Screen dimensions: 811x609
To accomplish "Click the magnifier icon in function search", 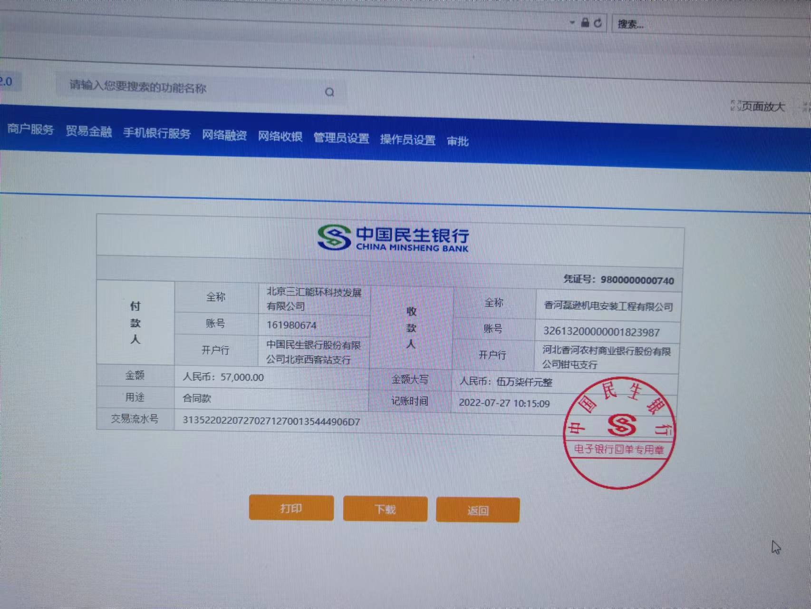I will click(329, 92).
